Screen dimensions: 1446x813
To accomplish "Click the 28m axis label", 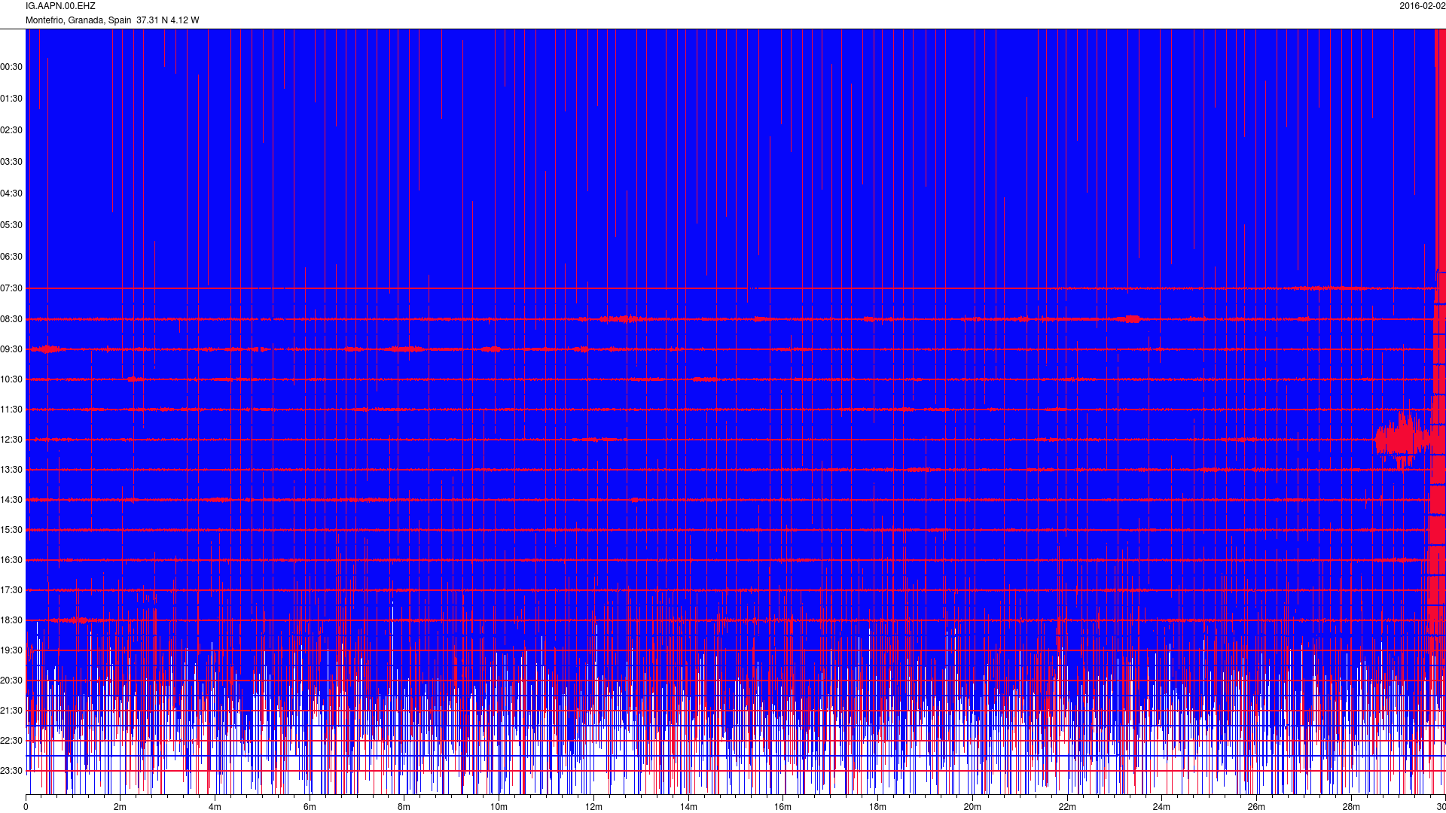I will pyautogui.click(x=1351, y=807).
